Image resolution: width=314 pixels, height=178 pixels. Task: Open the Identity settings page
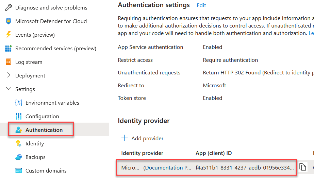point(35,144)
